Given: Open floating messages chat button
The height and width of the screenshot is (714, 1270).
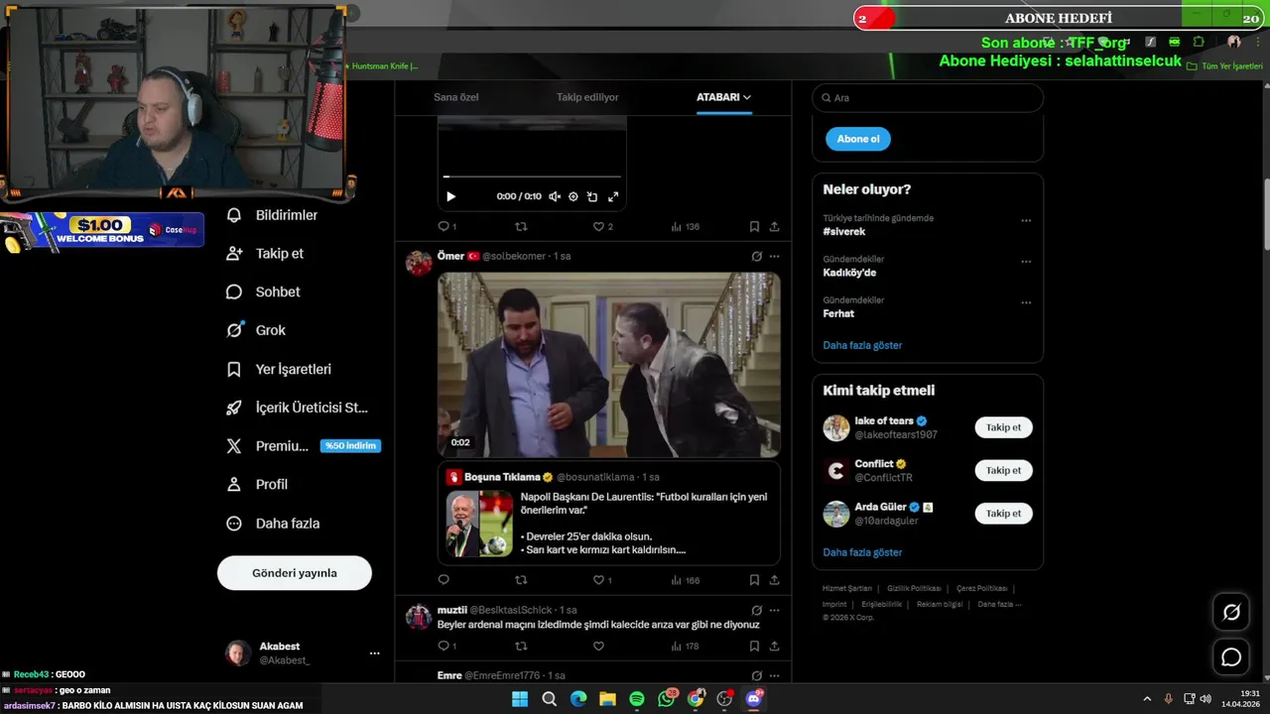Looking at the screenshot, I should 1231,656.
